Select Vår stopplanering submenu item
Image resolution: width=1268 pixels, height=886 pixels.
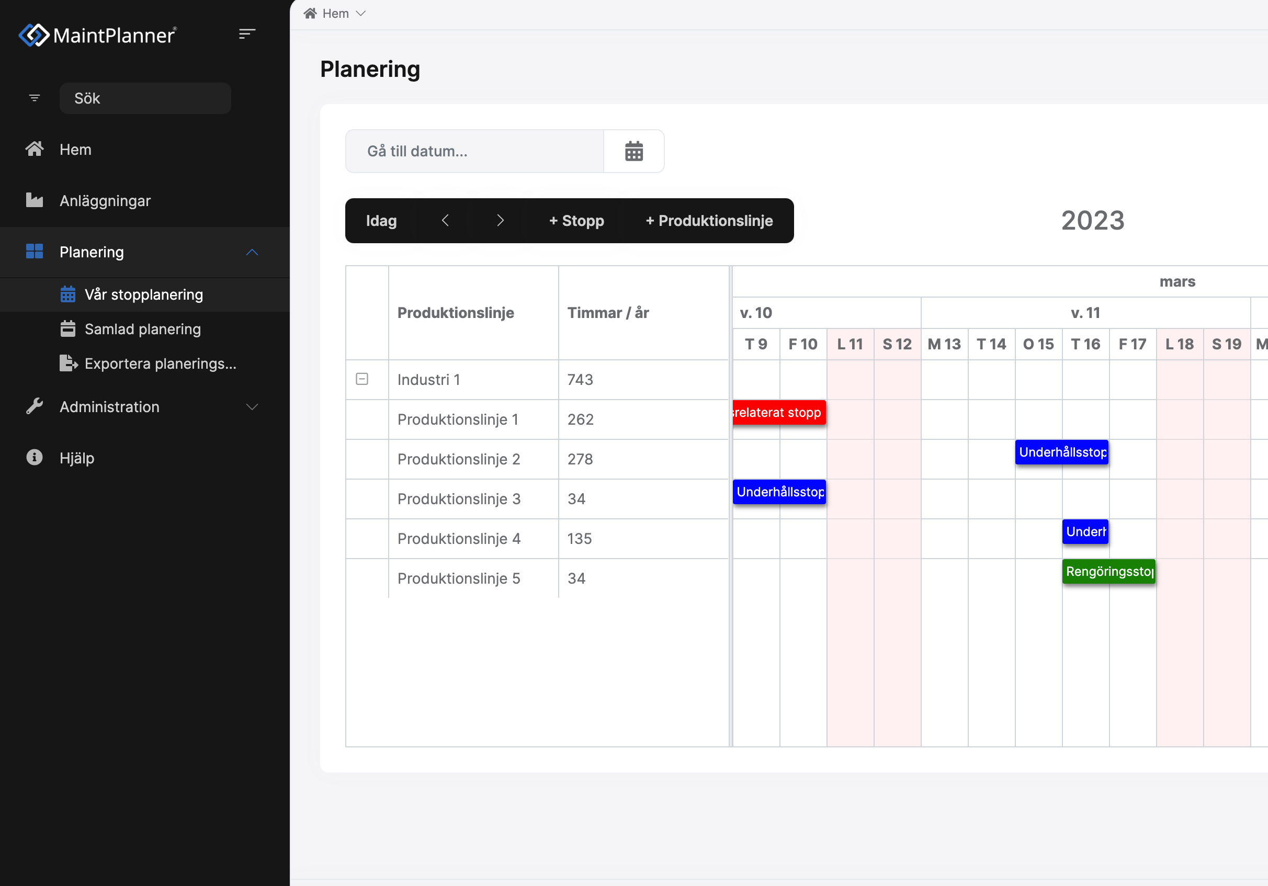click(x=143, y=294)
